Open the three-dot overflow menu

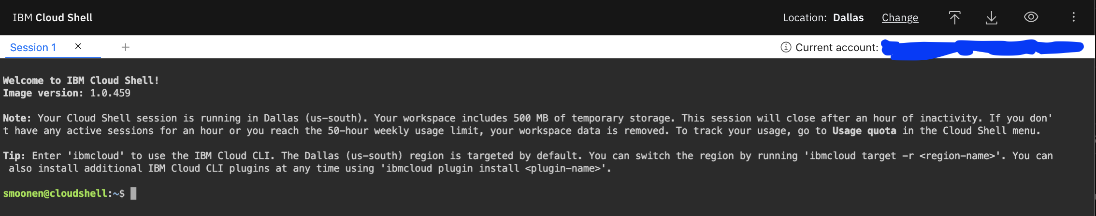coord(1073,17)
